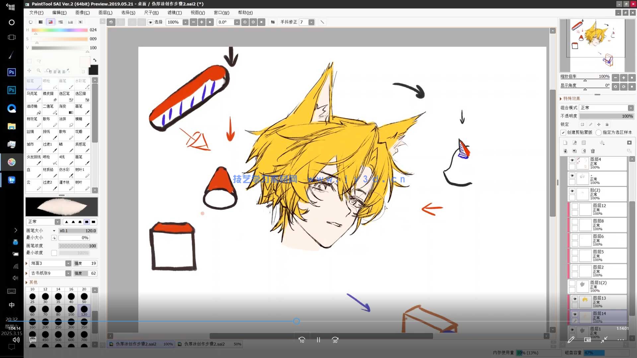The image size is (637, 358).
Task: Select 指定为选区样本 radio option
Action: pos(599,132)
